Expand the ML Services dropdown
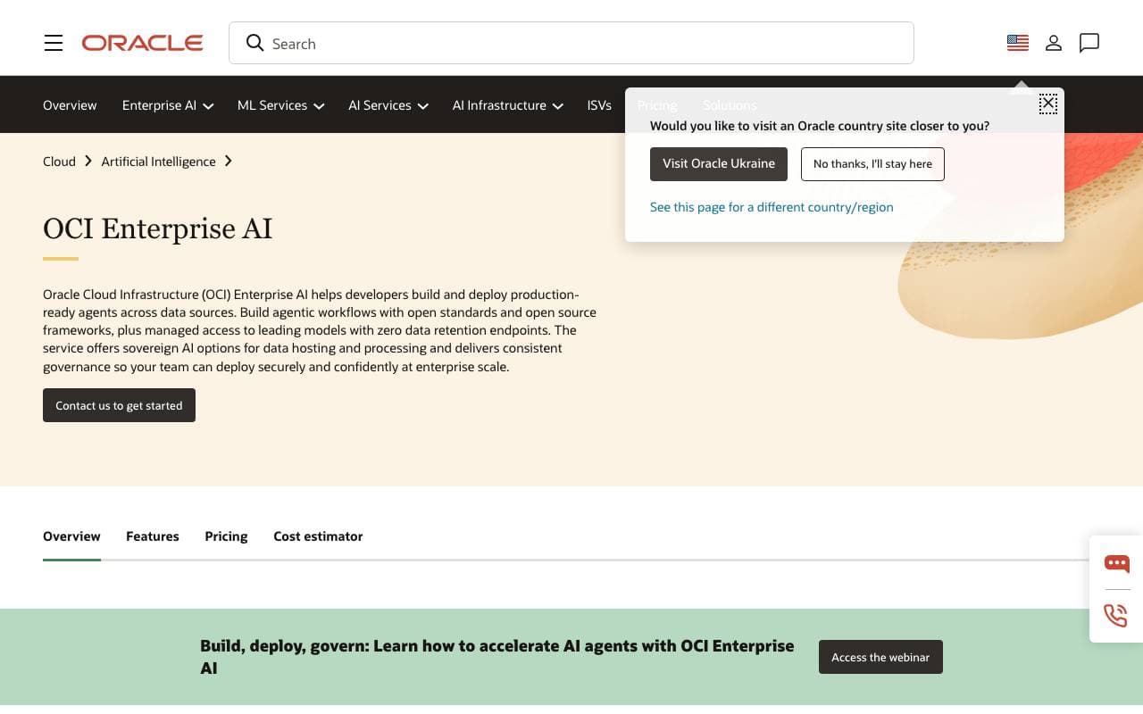 [280, 105]
